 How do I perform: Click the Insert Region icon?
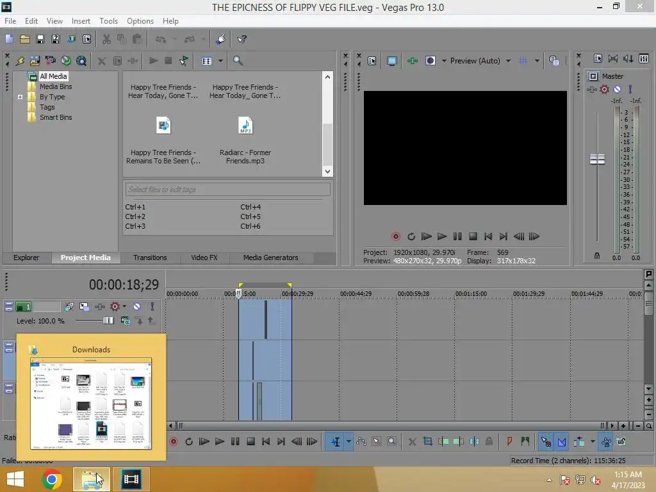click(x=525, y=441)
